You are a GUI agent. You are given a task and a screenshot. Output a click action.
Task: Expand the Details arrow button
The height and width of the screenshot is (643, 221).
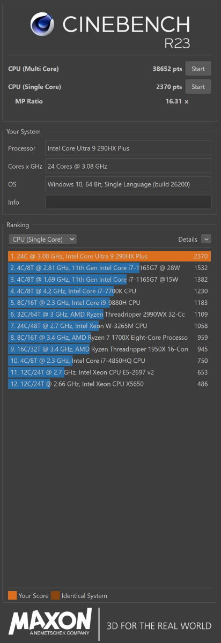pos(206,239)
